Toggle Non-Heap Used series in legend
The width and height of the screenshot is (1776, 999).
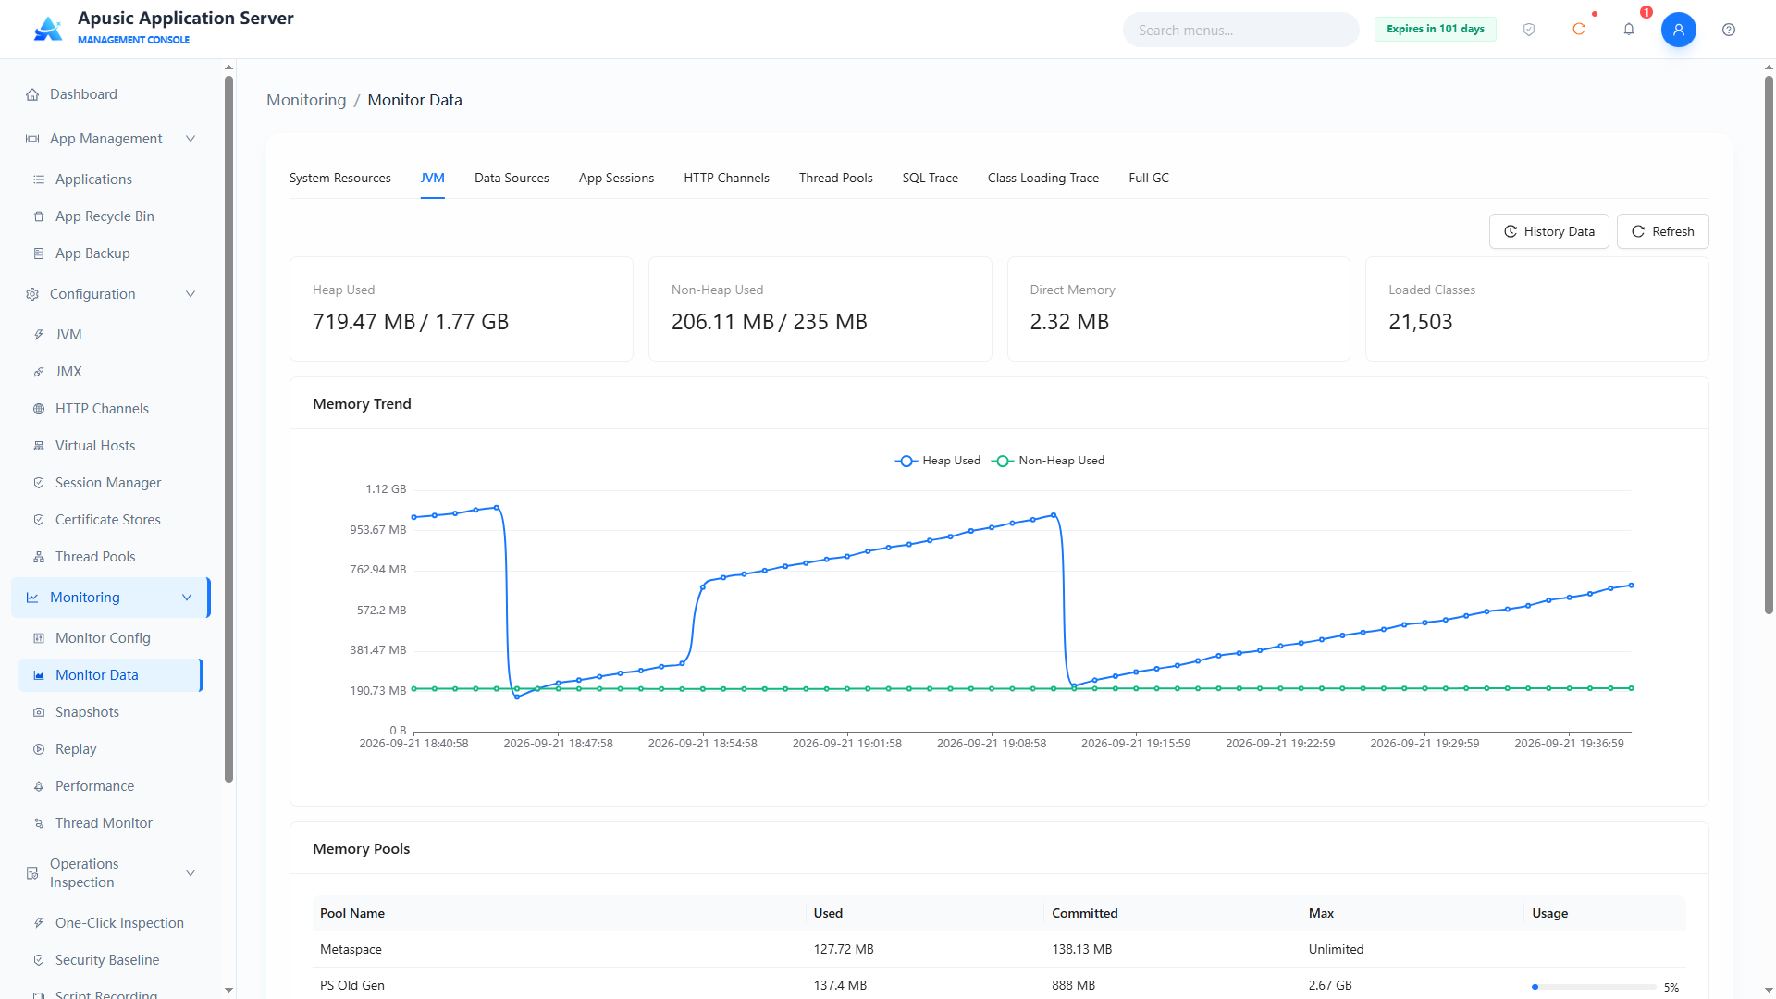click(x=1048, y=461)
